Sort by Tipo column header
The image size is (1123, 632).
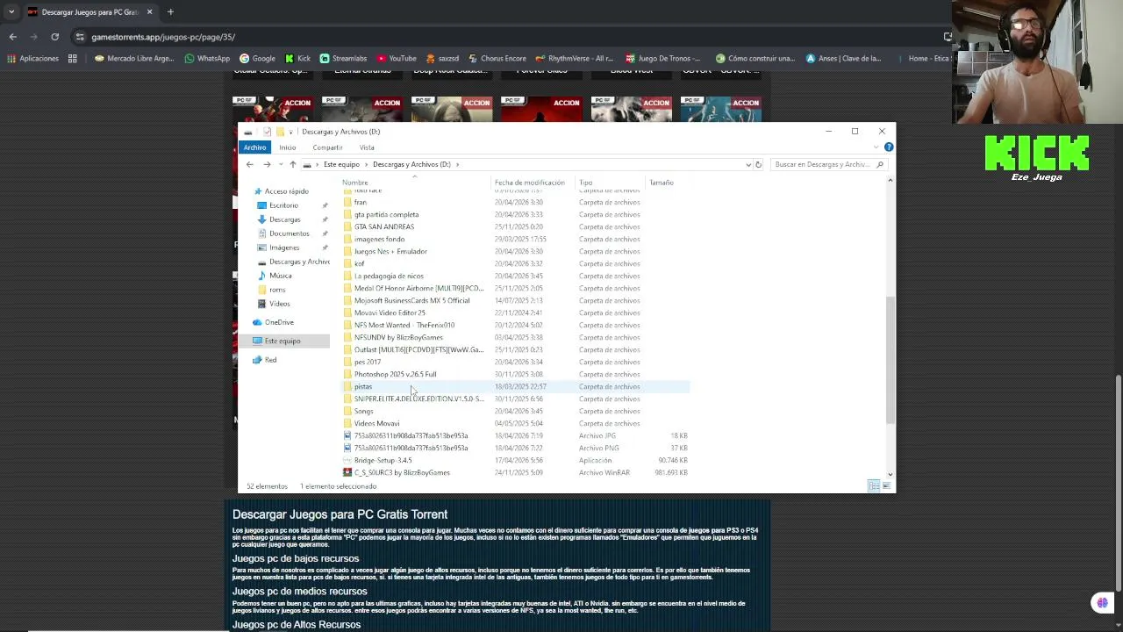(x=585, y=183)
